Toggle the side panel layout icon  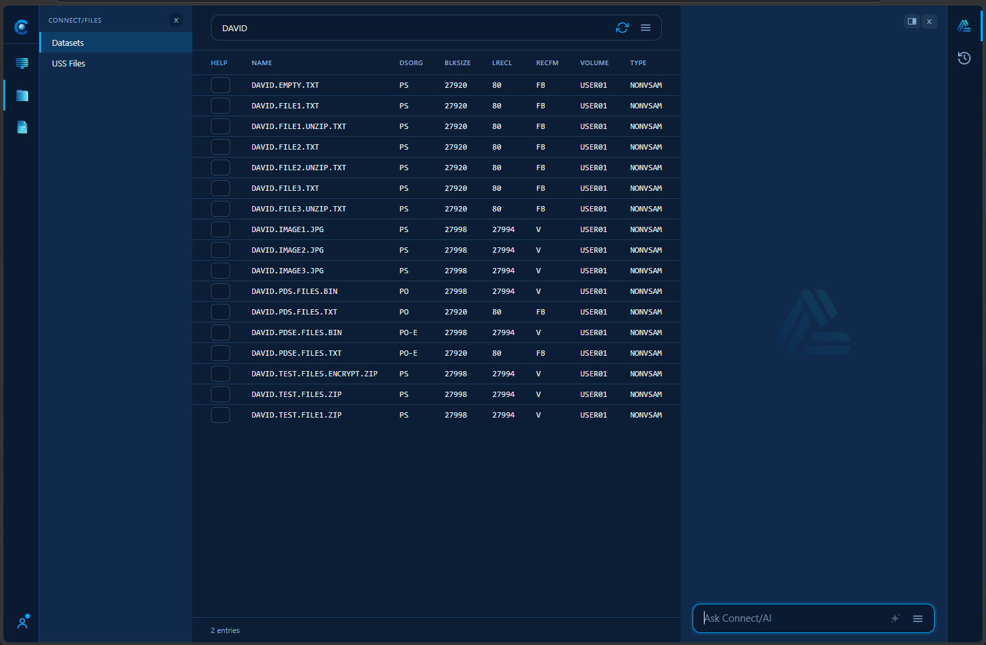click(x=911, y=21)
